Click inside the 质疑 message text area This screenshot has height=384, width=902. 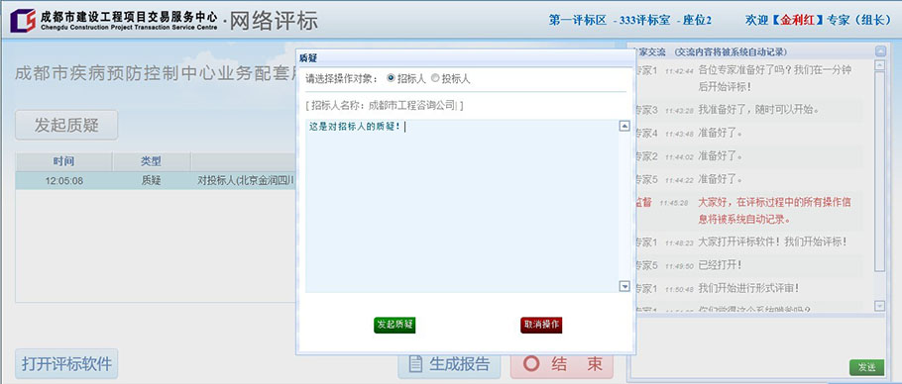(x=462, y=206)
